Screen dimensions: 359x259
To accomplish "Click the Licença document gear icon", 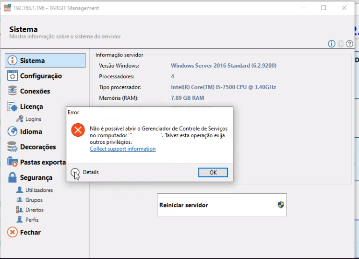I will tap(12, 106).
